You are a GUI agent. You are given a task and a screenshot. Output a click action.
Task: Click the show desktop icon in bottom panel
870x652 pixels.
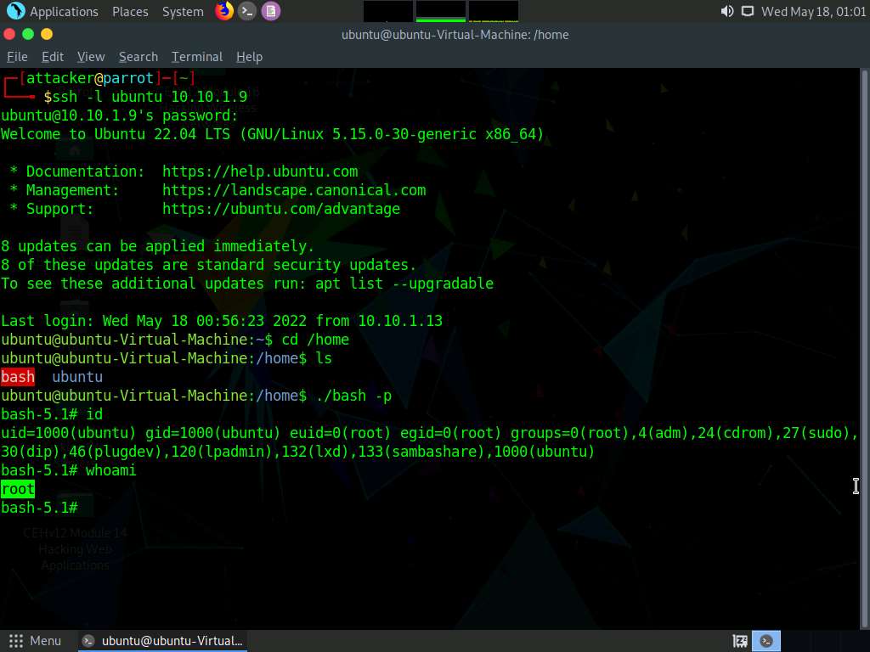(740, 641)
